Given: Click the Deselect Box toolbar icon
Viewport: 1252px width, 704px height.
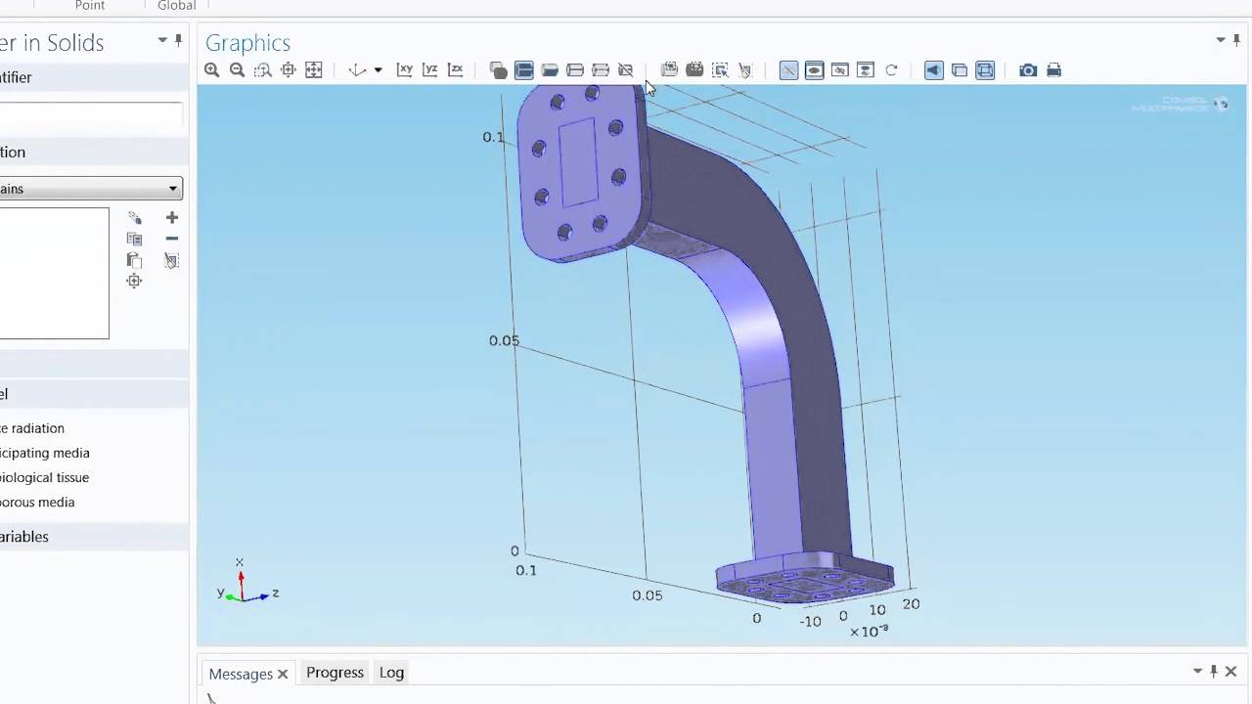Looking at the screenshot, I should pos(745,69).
